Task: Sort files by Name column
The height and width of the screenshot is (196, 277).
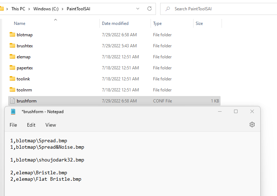Action: (x=20, y=23)
